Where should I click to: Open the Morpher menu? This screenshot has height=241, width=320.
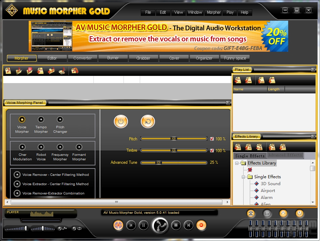pos(214,12)
